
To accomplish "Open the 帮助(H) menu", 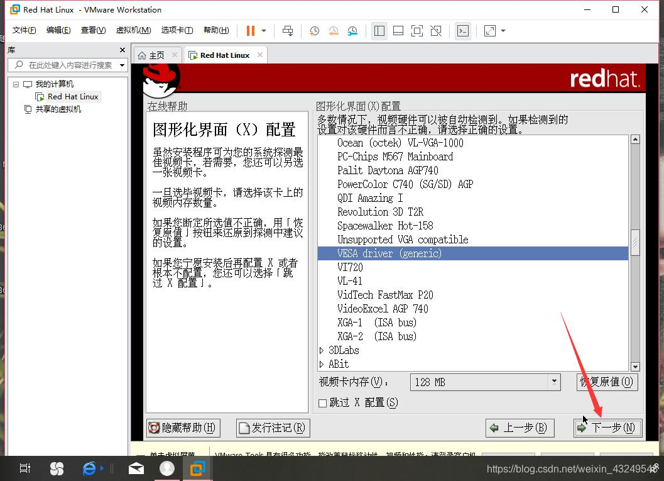I will (216, 30).
